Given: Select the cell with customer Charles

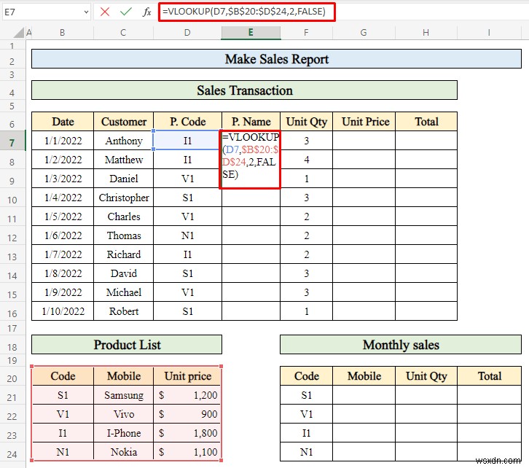Looking at the screenshot, I should point(123,217).
